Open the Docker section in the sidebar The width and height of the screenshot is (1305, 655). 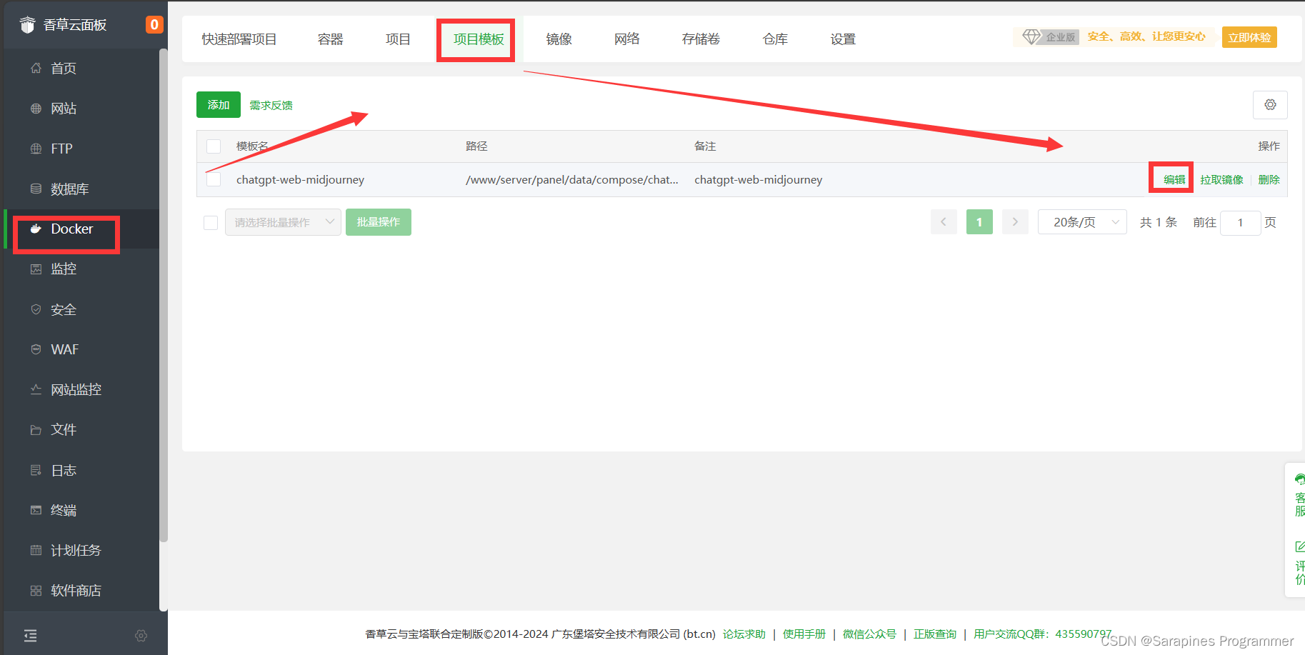(x=71, y=229)
